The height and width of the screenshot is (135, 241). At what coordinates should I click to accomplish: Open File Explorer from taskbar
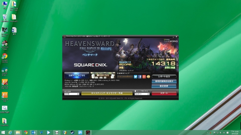pyautogui.click(x=18, y=133)
